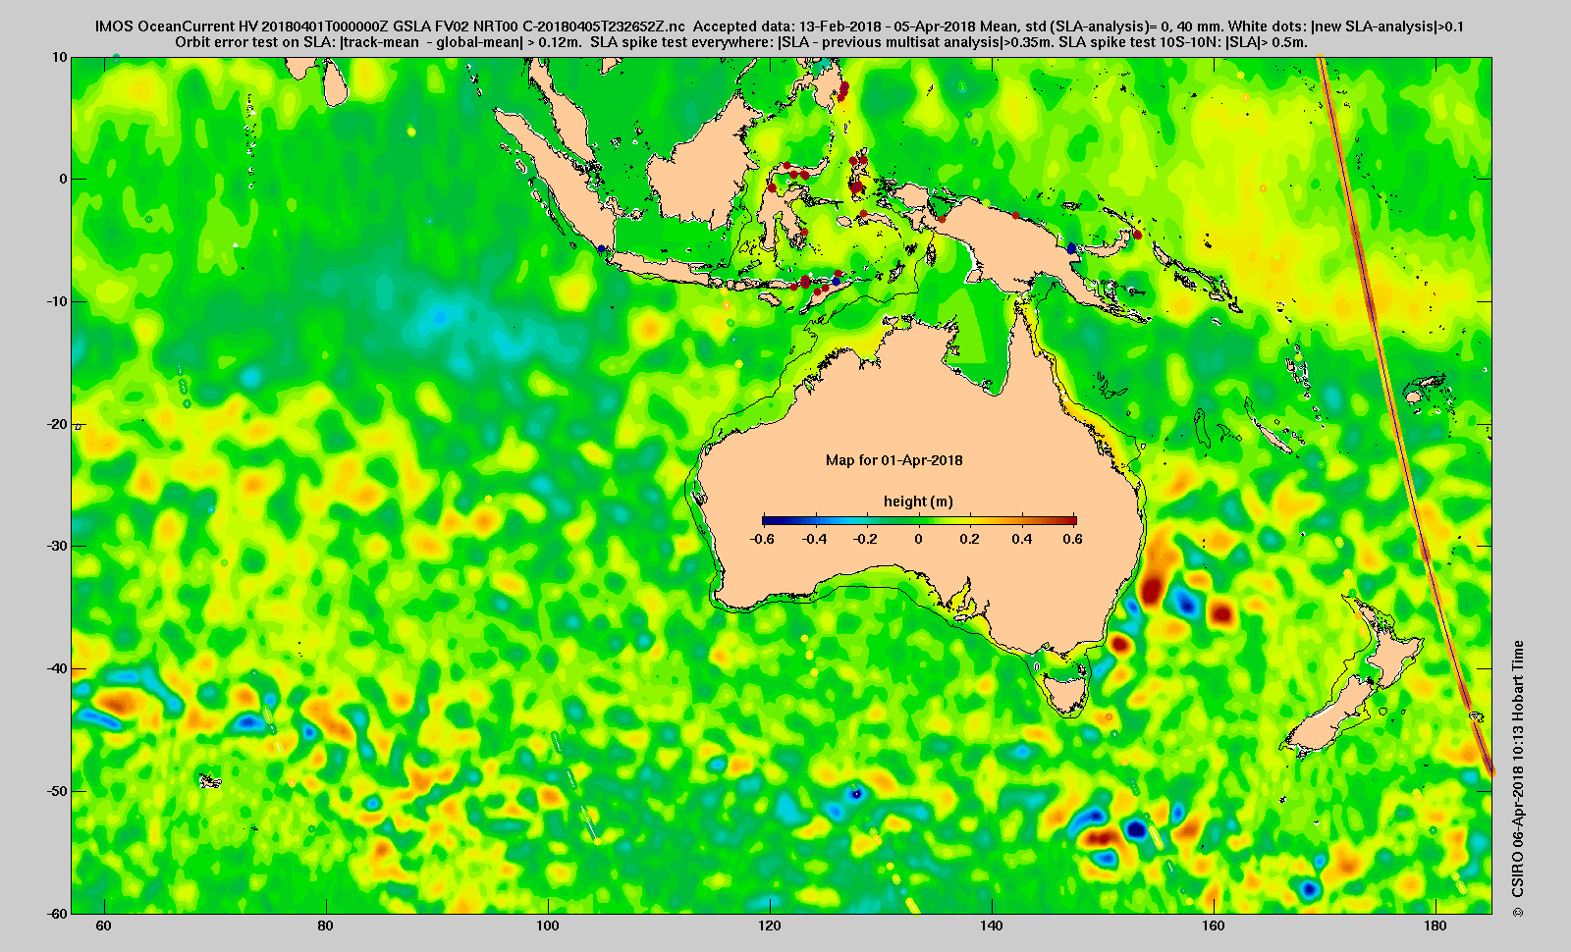The image size is (1571, 952).
Task: Click latitude axis label -30
Action: [x=58, y=546]
